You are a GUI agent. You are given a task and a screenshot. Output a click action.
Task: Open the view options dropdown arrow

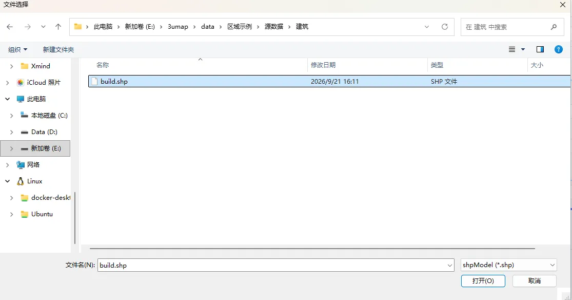[x=523, y=49]
